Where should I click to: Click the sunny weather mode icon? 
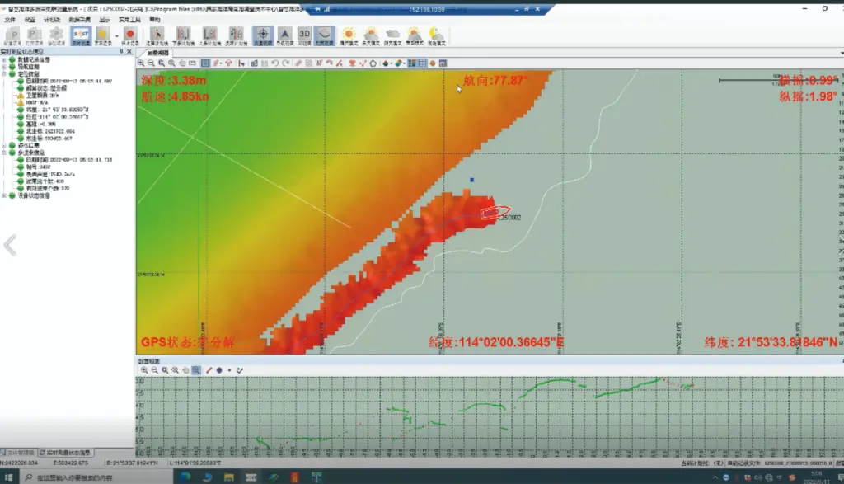[x=349, y=35]
